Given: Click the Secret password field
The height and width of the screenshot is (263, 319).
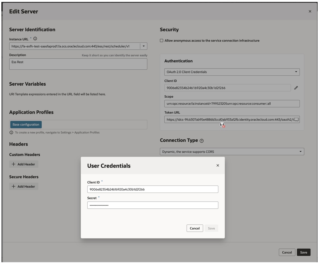Looking at the screenshot, I should (153, 205).
